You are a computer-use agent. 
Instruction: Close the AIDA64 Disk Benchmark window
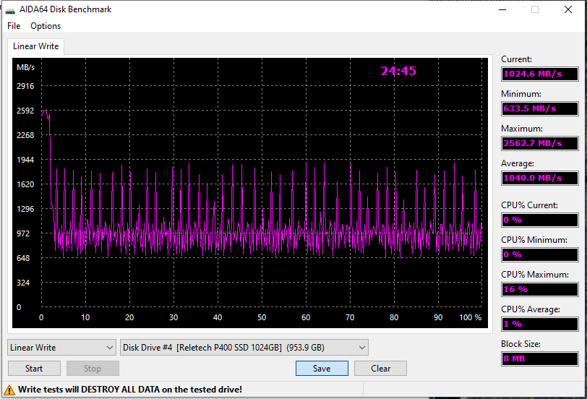(568, 9)
